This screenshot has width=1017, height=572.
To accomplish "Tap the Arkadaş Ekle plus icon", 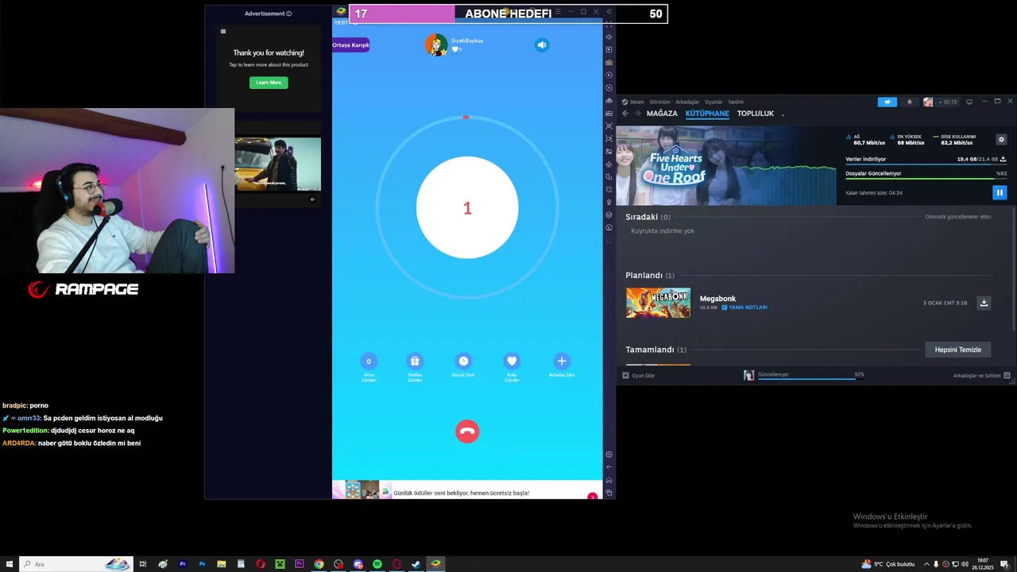I will click(x=562, y=361).
